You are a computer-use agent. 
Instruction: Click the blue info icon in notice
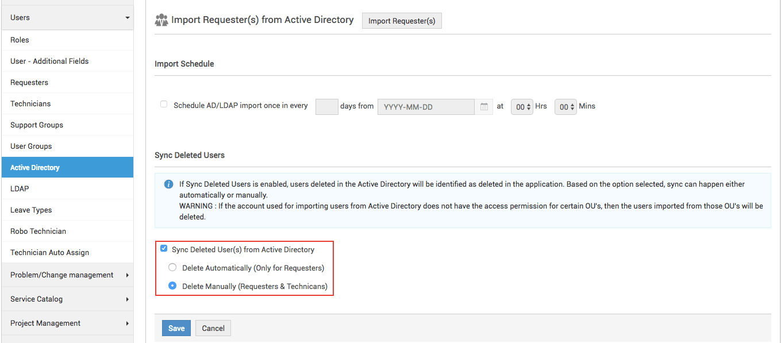point(168,184)
